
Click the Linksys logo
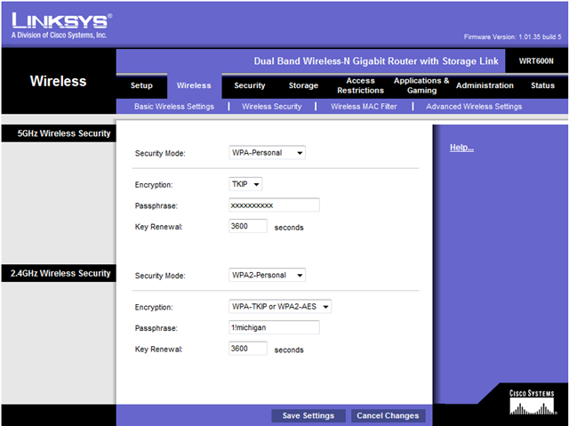(61, 26)
